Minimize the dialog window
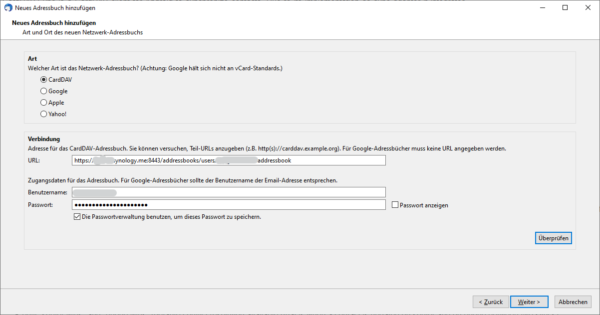 543,7
